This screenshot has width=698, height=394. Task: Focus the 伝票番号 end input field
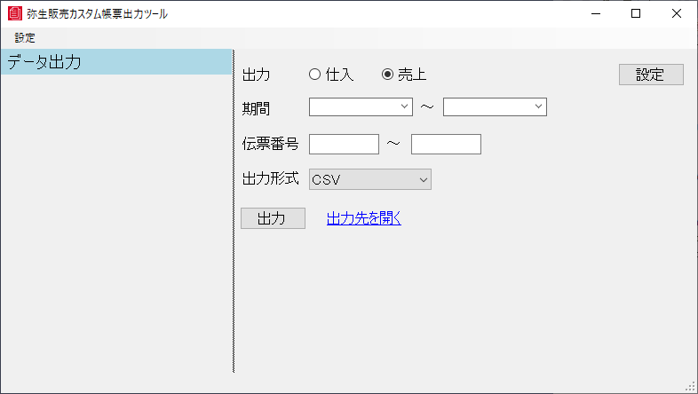pos(446,144)
